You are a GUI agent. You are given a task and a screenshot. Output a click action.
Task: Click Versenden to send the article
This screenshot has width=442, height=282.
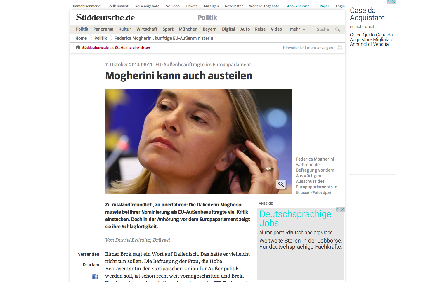pos(89,254)
